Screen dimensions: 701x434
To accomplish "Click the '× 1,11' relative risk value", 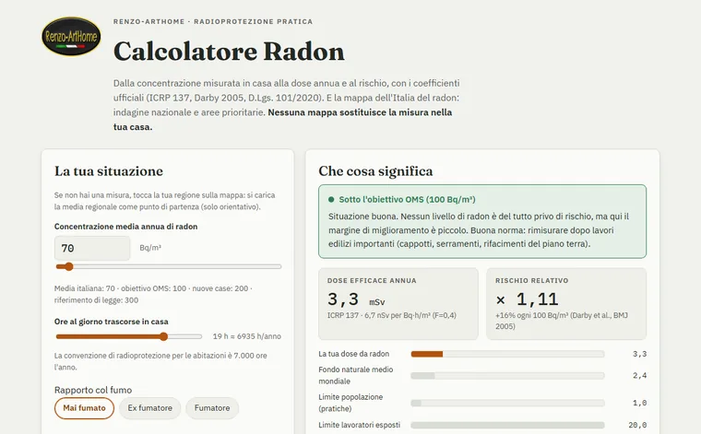I will click(527, 299).
